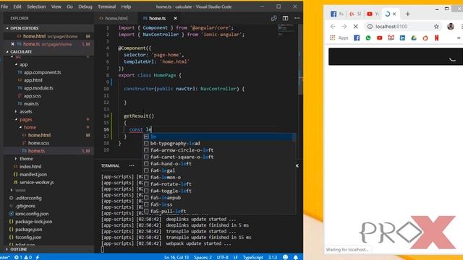
Task: Stop loading page in Chrome
Action: pos(355,27)
